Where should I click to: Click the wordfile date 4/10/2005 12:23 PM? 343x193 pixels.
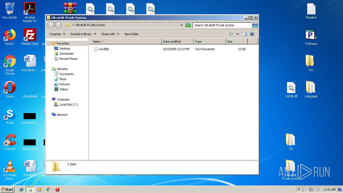(176, 49)
